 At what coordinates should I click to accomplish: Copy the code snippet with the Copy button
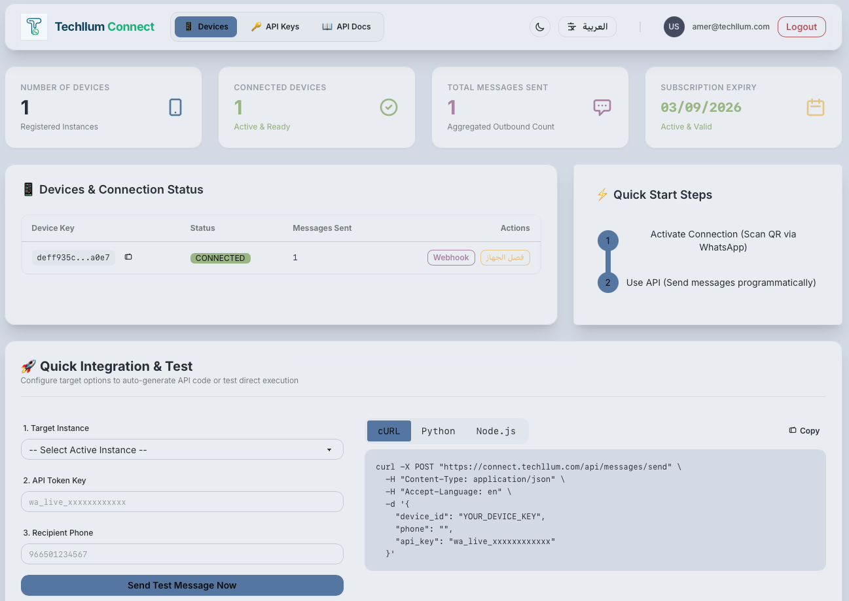click(x=804, y=430)
